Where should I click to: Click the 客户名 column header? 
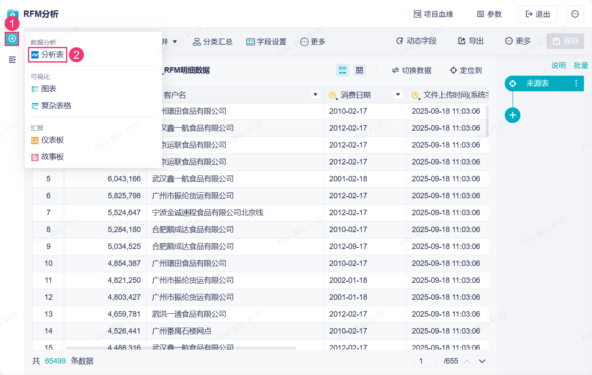point(235,95)
